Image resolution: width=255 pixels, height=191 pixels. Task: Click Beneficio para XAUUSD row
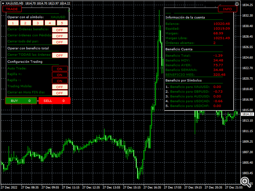[x=193, y=87]
